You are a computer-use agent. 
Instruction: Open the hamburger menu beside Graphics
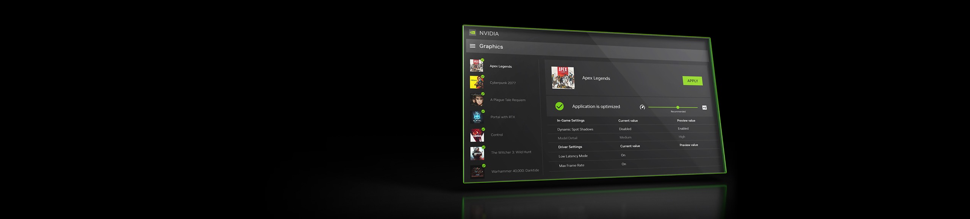[472, 46]
